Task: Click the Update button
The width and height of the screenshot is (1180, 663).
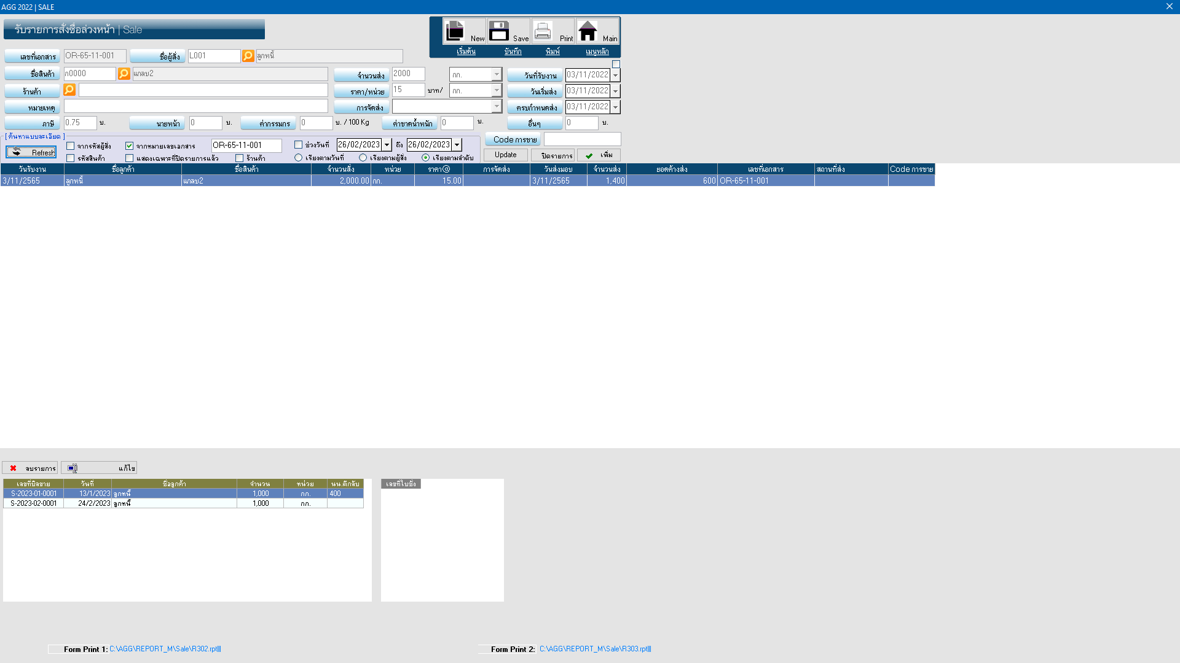Action: [505, 155]
